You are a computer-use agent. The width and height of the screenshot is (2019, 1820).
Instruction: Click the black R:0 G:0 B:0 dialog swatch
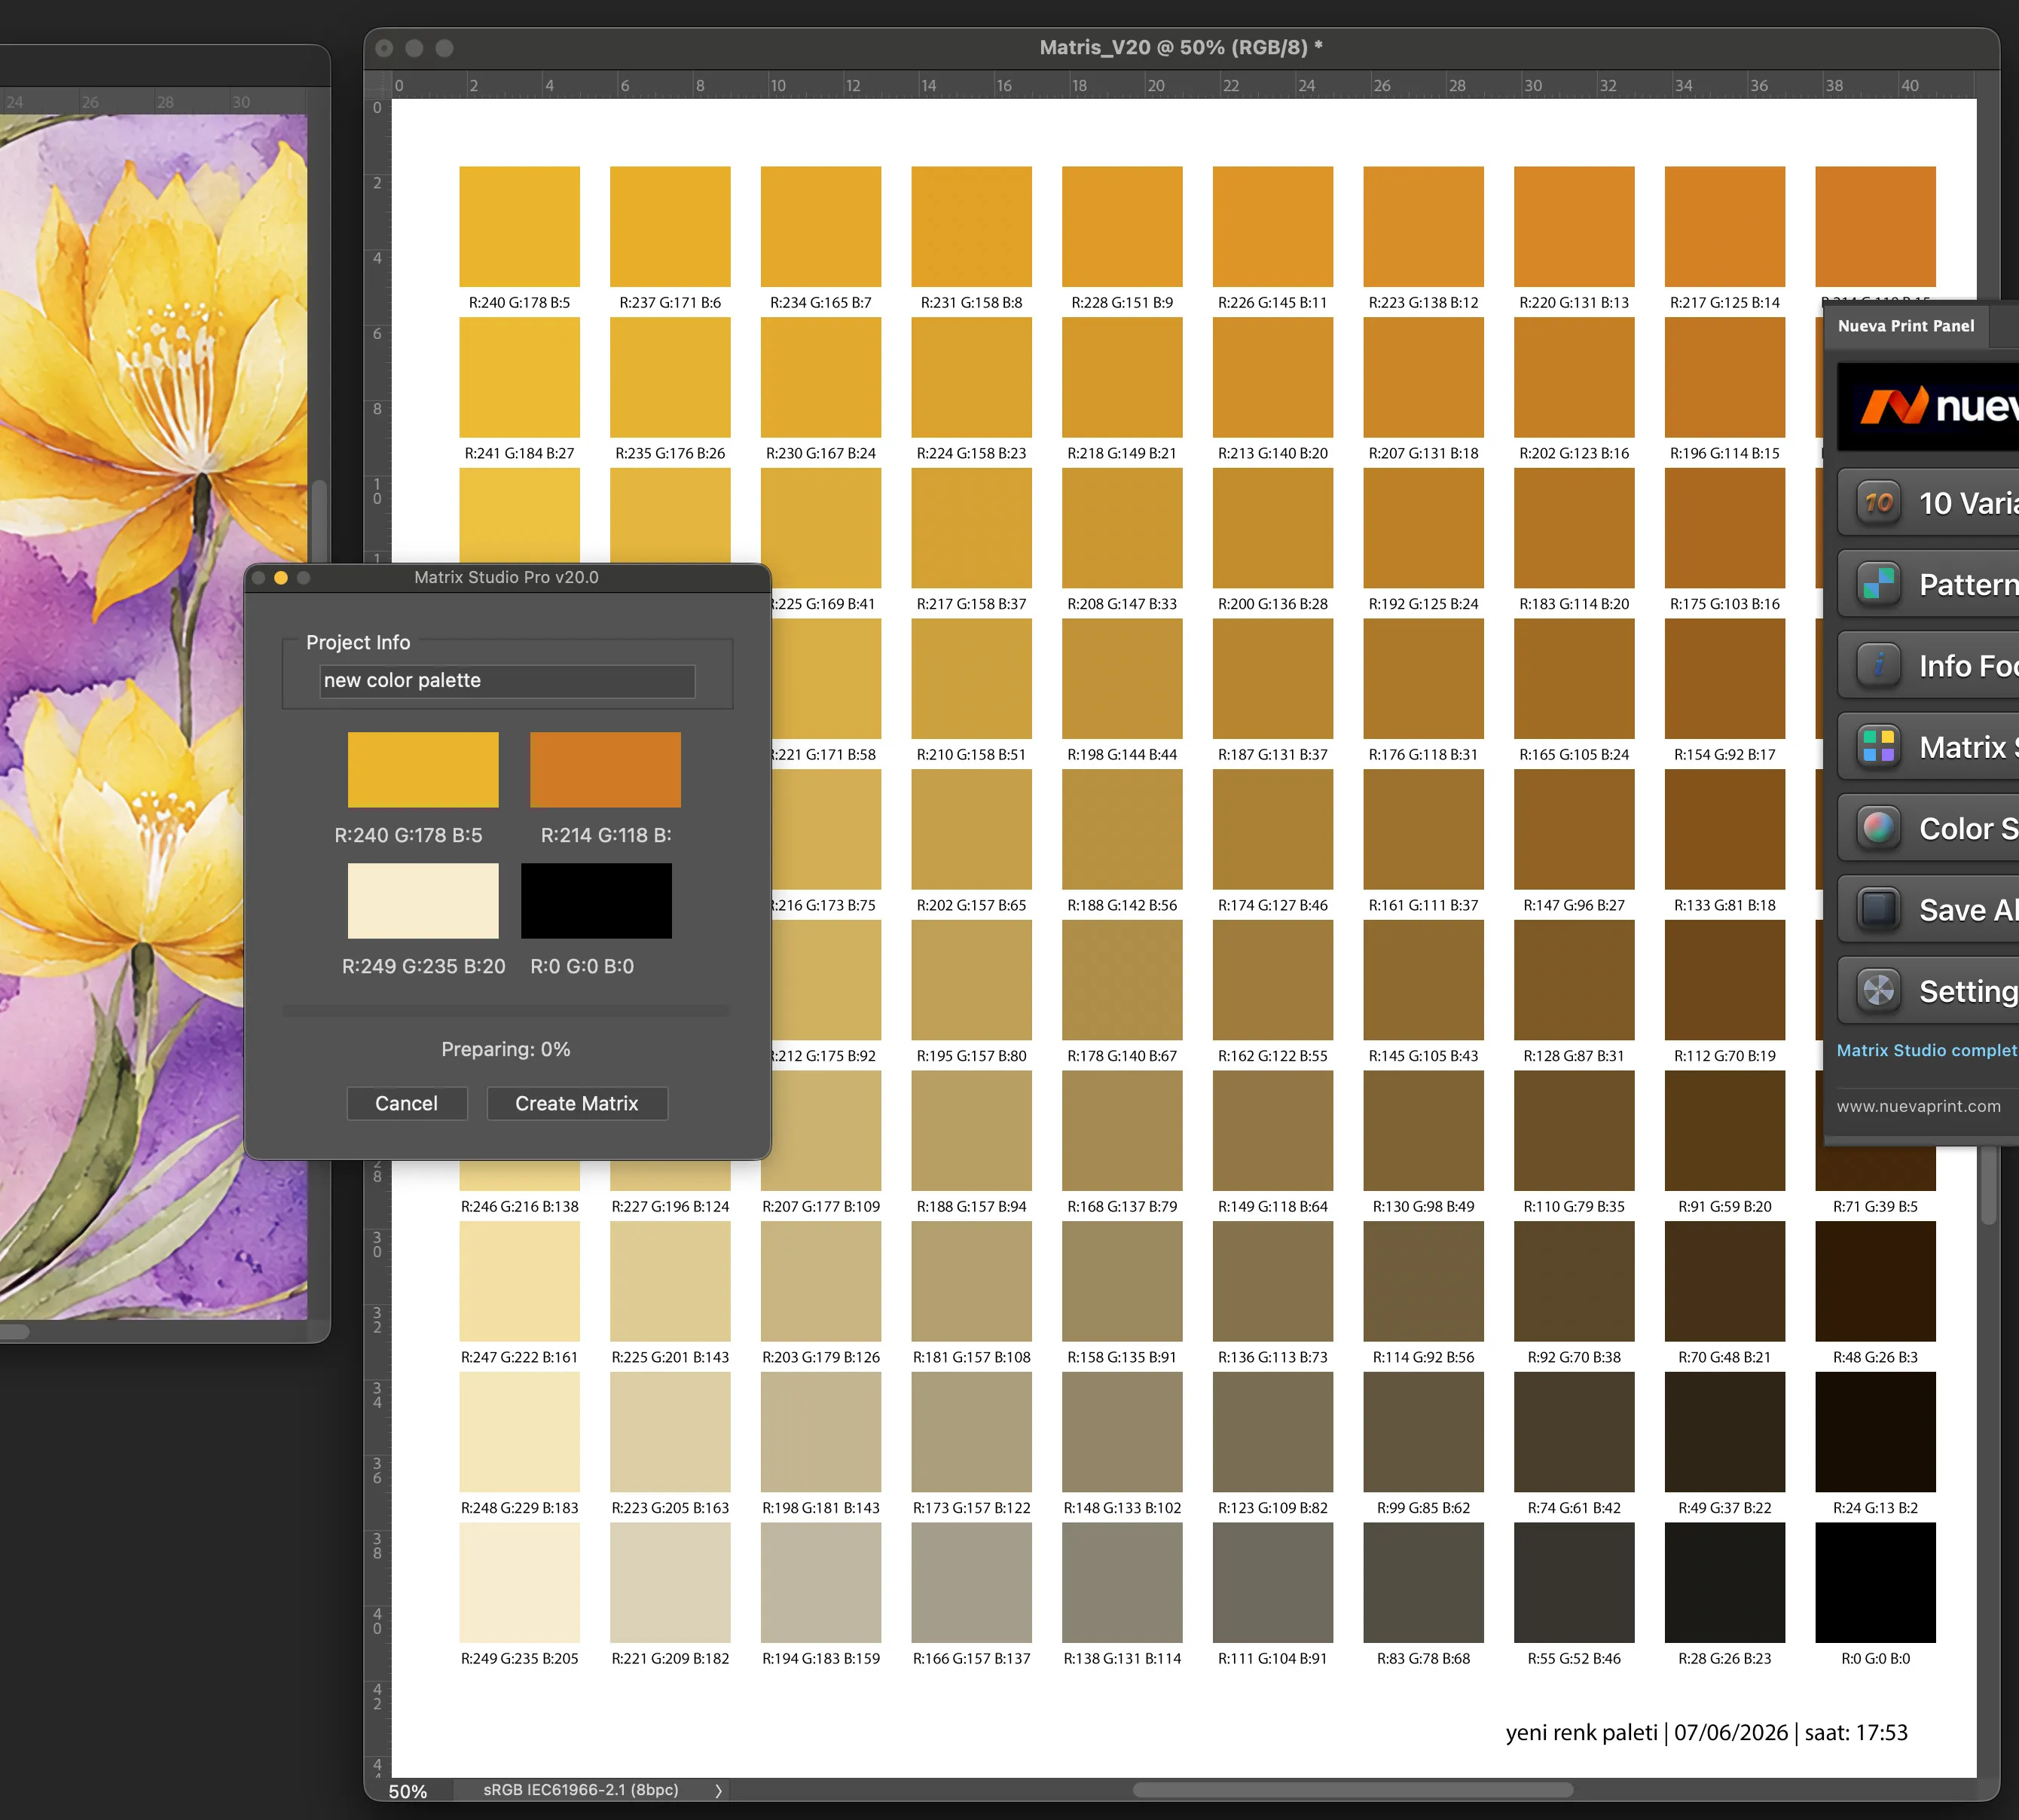pyautogui.click(x=596, y=901)
